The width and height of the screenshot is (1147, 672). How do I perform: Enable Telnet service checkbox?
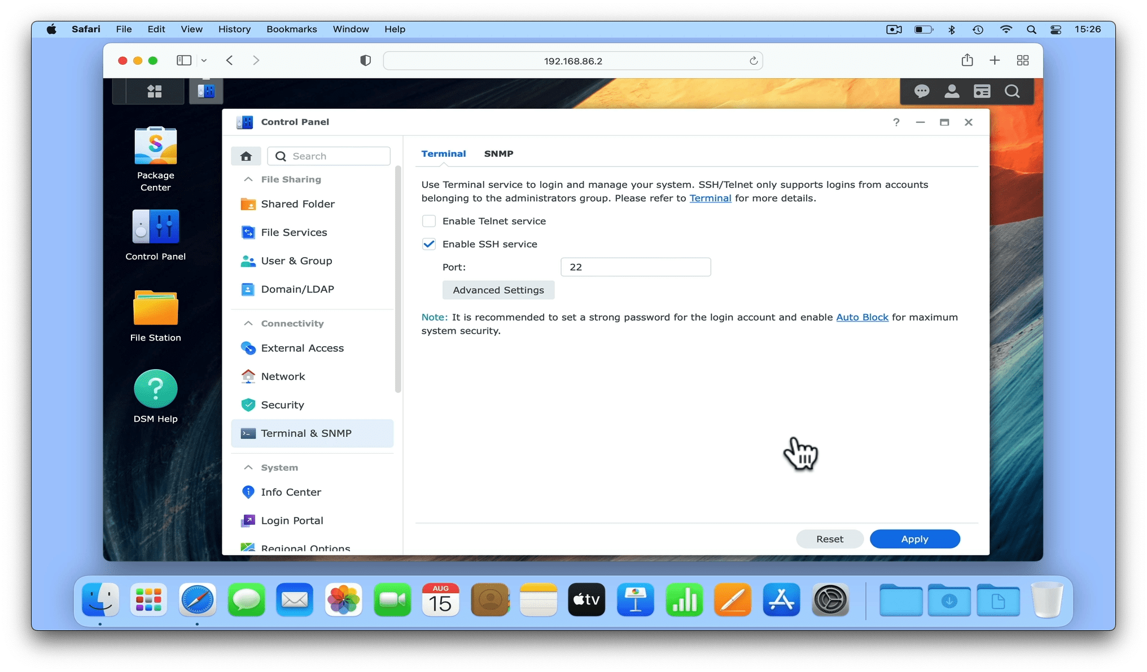(x=429, y=221)
